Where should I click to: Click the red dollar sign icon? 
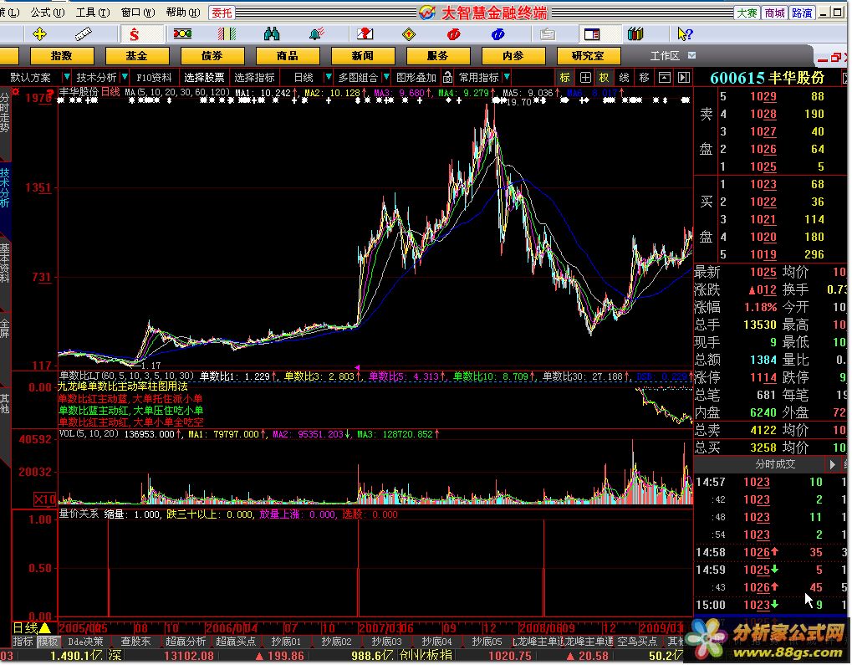tap(134, 34)
